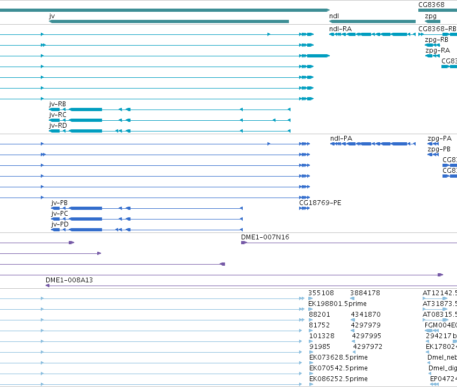Open the zpg-PB protein label
Image resolution: width=457 pixels, height=387 pixels.
439,149
